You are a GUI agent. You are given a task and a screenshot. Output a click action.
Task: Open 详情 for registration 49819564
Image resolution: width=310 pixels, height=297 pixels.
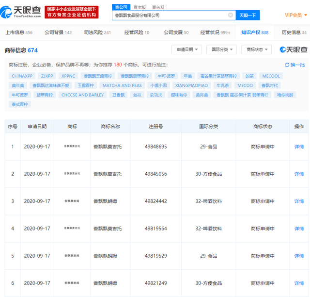click(299, 229)
